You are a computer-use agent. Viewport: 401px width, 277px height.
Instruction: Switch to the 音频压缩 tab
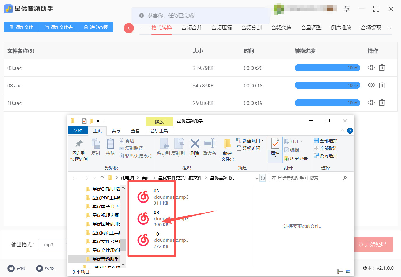(x=222, y=28)
